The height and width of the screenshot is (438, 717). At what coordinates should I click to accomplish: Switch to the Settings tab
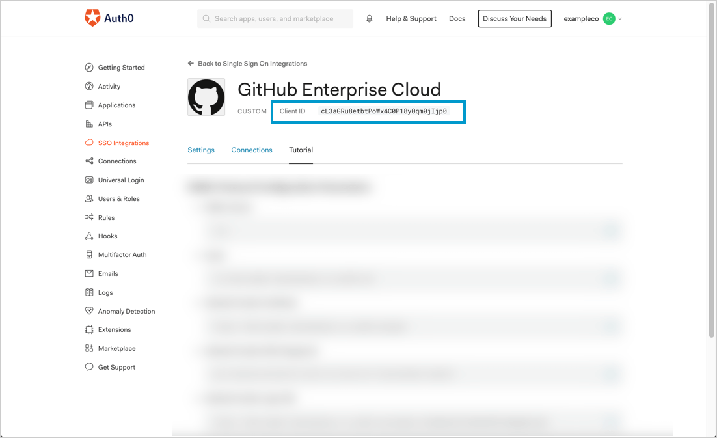(201, 150)
